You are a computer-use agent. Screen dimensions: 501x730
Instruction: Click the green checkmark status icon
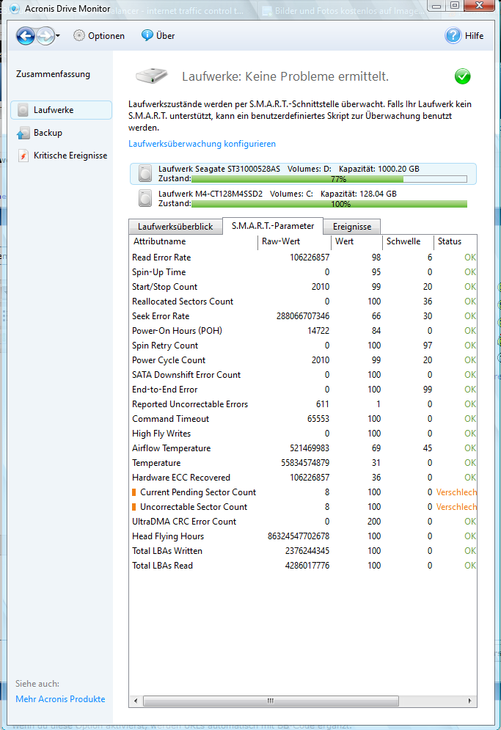pyautogui.click(x=462, y=76)
